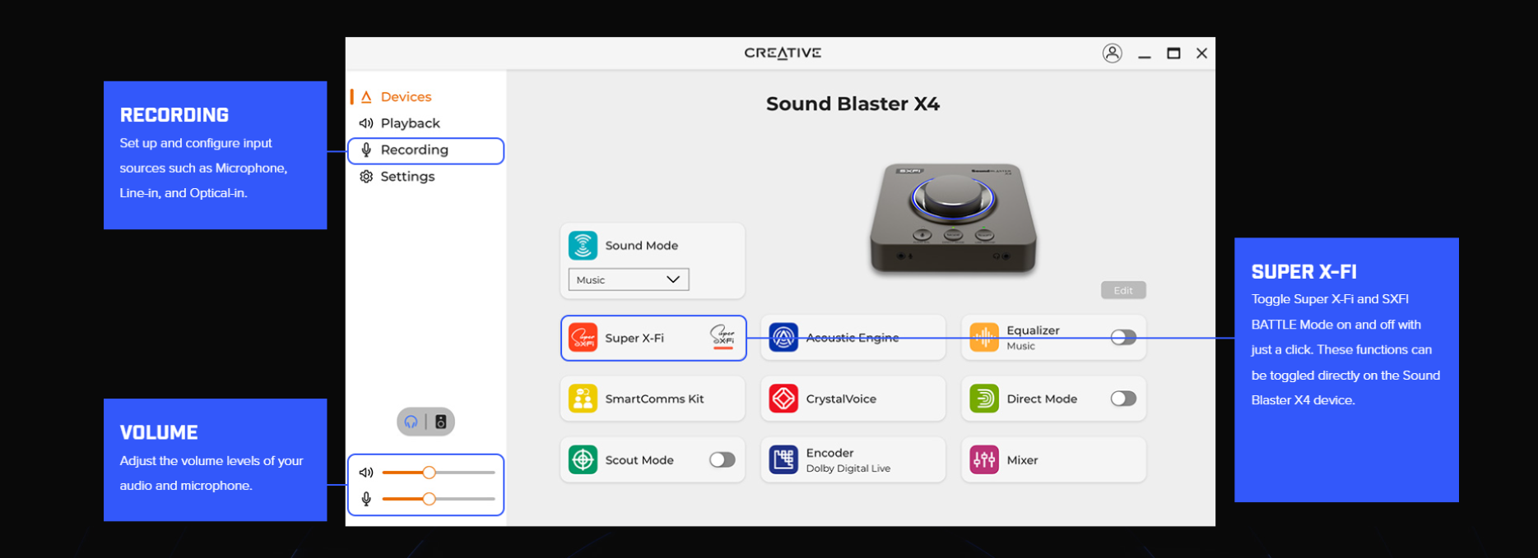Toggle the Super X-Fi SXFI switch

click(723, 337)
